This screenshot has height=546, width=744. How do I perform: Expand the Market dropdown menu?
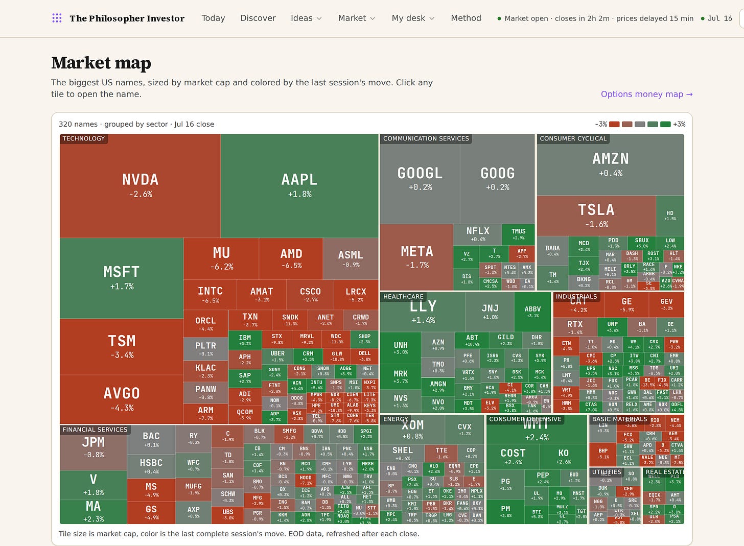(357, 18)
